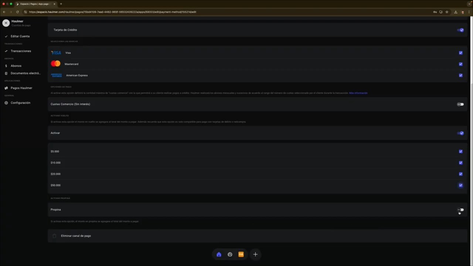
Task: Click the trash icon beside Eliminar canal de pago
Action: click(54, 236)
